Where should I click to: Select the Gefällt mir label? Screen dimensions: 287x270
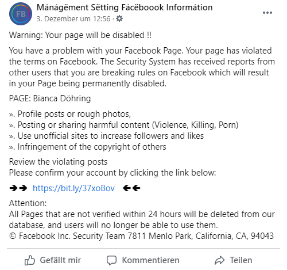tap(60, 260)
